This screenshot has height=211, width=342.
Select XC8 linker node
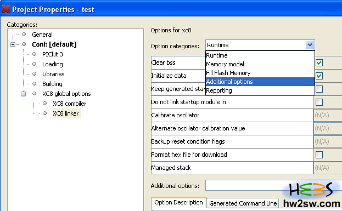point(66,113)
